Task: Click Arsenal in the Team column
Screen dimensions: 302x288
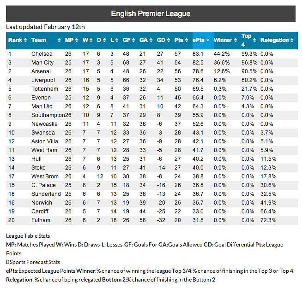Action: click(41, 71)
